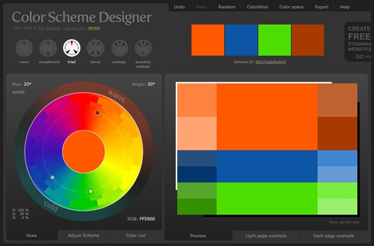
Task: Open the Color List tab
Action: coord(135,235)
